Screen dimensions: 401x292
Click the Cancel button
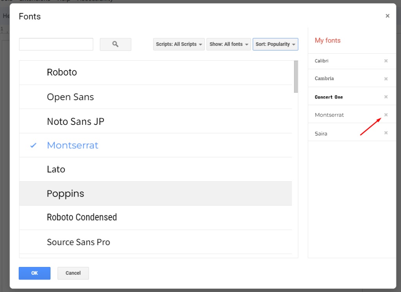[x=73, y=273]
